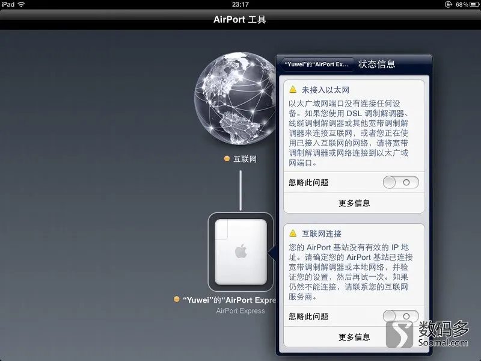Tap the "Yuwei"的"AirPort Expre label
Image resolution: width=481 pixels, height=361 pixels.
click(230, 300)
